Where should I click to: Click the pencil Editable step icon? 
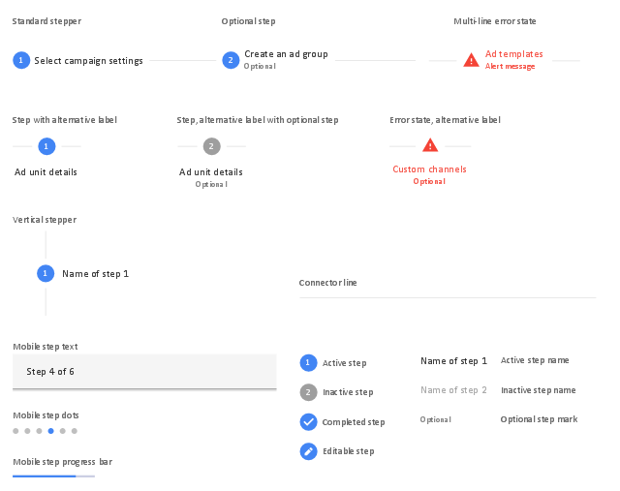point(308,450)
